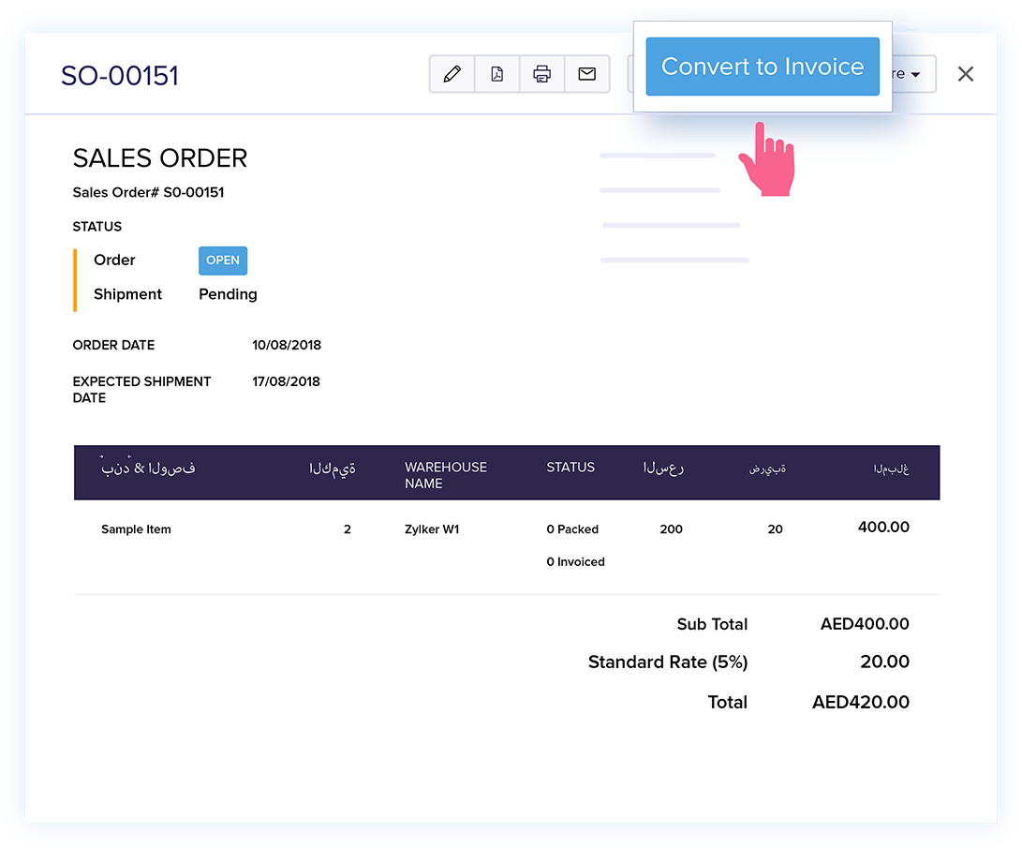Viewport: 1022px width, 848px height.
Task: Click the SO-00151 header title
Action: (120, 76)
